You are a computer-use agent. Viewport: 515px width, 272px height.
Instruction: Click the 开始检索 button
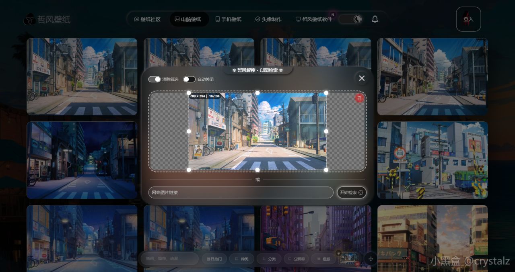(x=352, y=192)
